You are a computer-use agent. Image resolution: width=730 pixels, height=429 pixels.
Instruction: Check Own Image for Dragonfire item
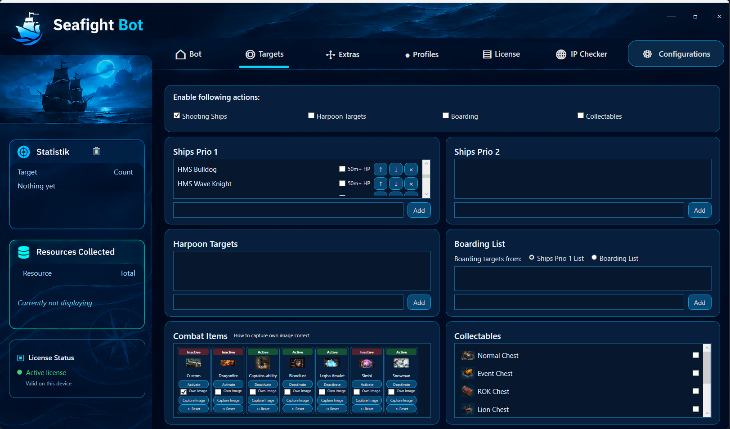pos(218,392)
